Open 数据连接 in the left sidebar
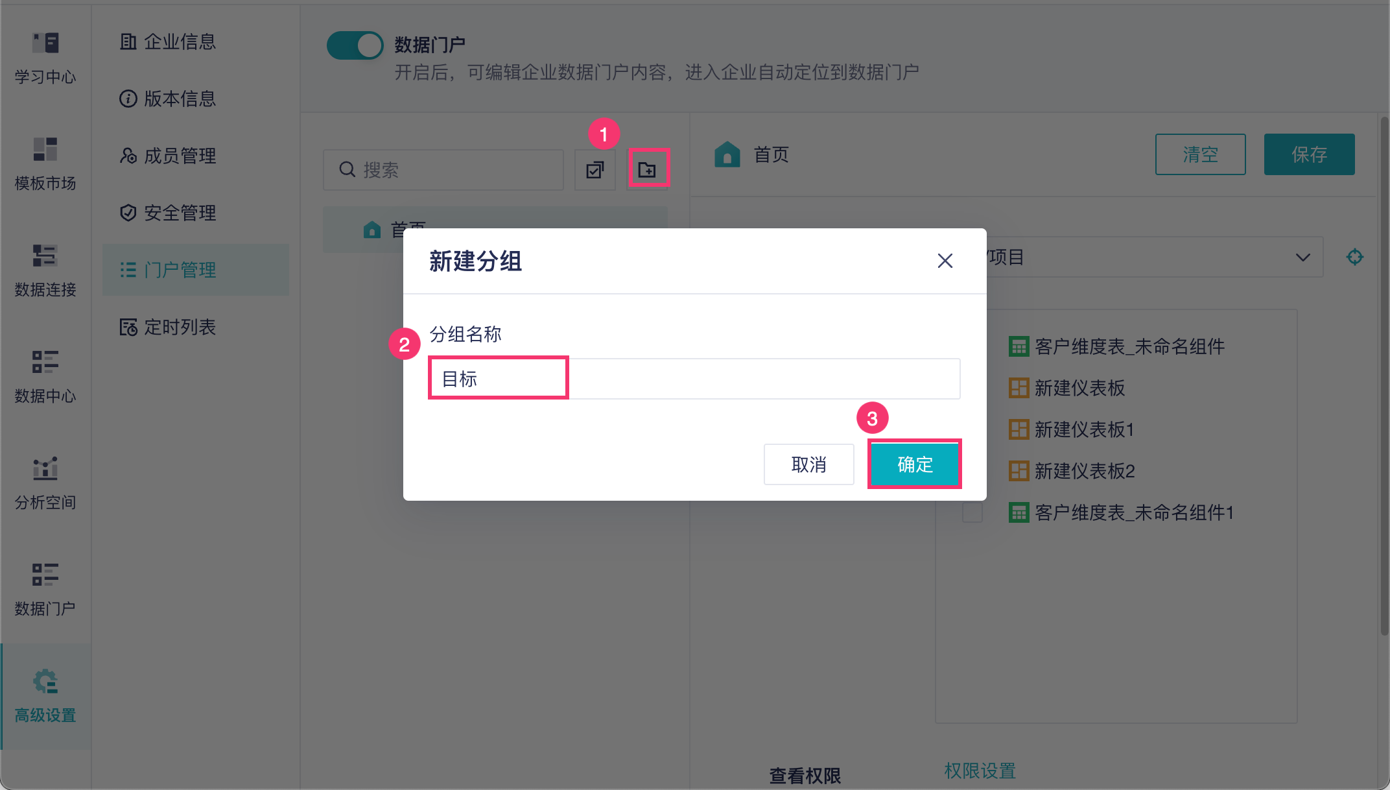The width and height of the screenshot is (1390, 790). 45,270
